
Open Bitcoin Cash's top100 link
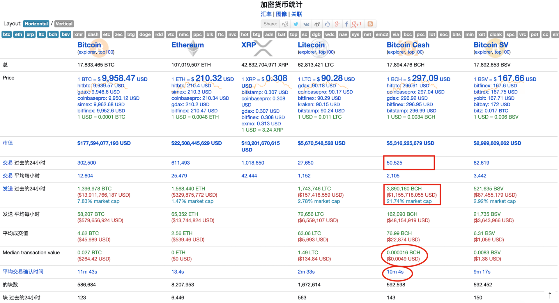(415, 52)
